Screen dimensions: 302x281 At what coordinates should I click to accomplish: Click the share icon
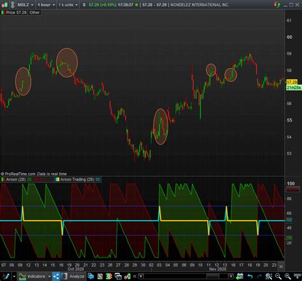click(56, 277)
